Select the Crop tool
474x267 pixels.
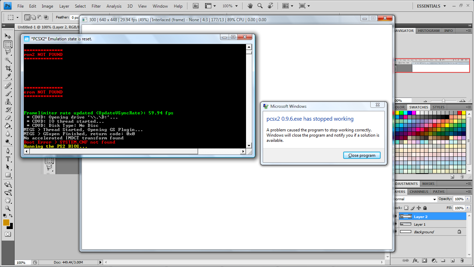pos(8,68)
